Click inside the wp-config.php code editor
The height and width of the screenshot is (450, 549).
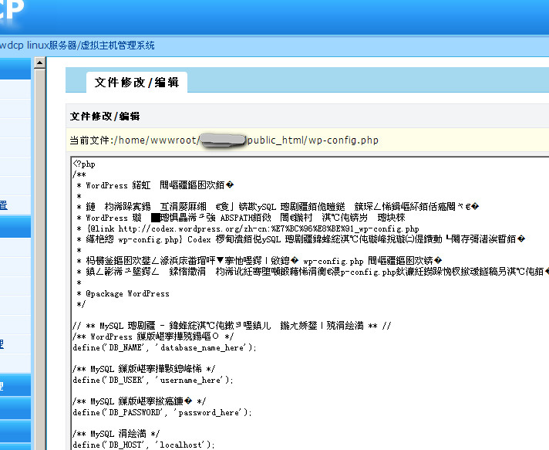(310, 303)
